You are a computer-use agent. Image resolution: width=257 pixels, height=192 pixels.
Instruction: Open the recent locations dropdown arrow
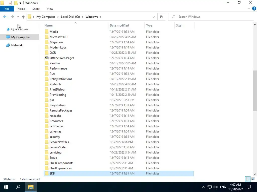tap(18, 17)
